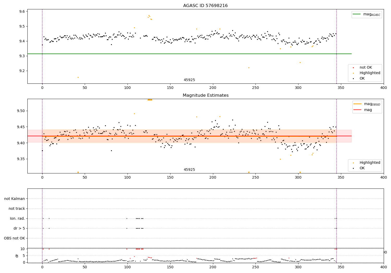
Task: Click the 45925 label in middle plot
Action: (189, 170)
